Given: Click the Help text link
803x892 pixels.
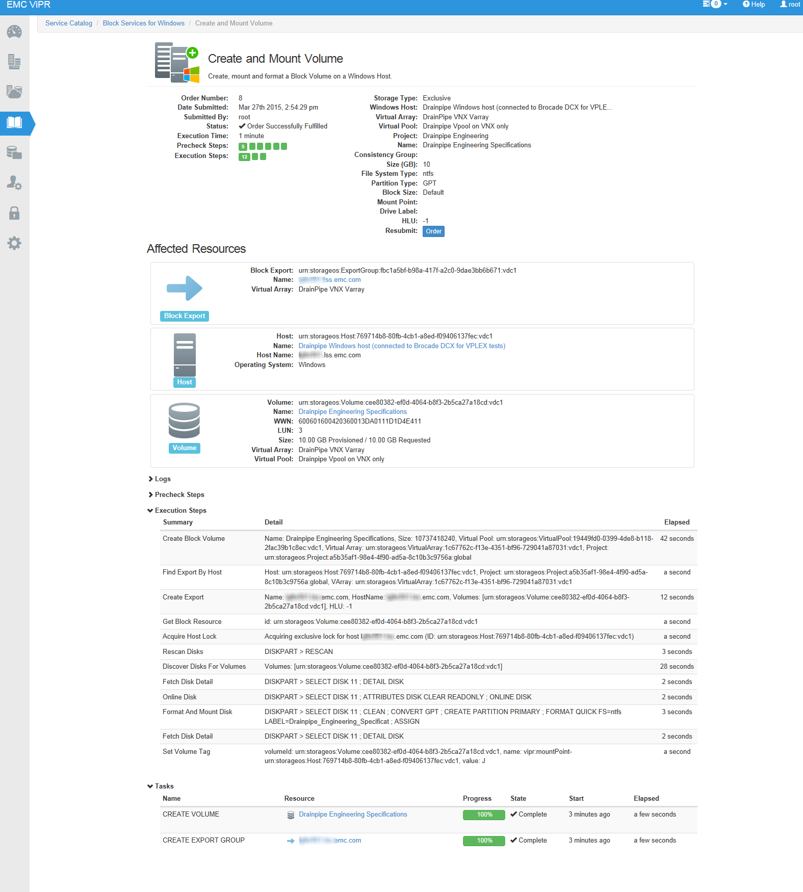Looking at the screenshot, I should point(758,5).
